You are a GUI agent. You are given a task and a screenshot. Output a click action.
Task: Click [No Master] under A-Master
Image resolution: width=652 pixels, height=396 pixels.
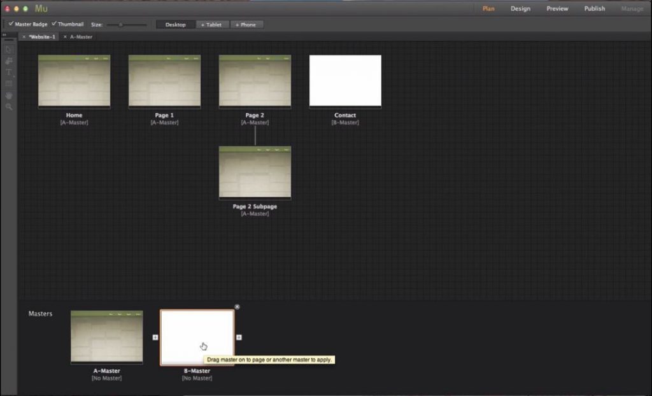[107, 378]
